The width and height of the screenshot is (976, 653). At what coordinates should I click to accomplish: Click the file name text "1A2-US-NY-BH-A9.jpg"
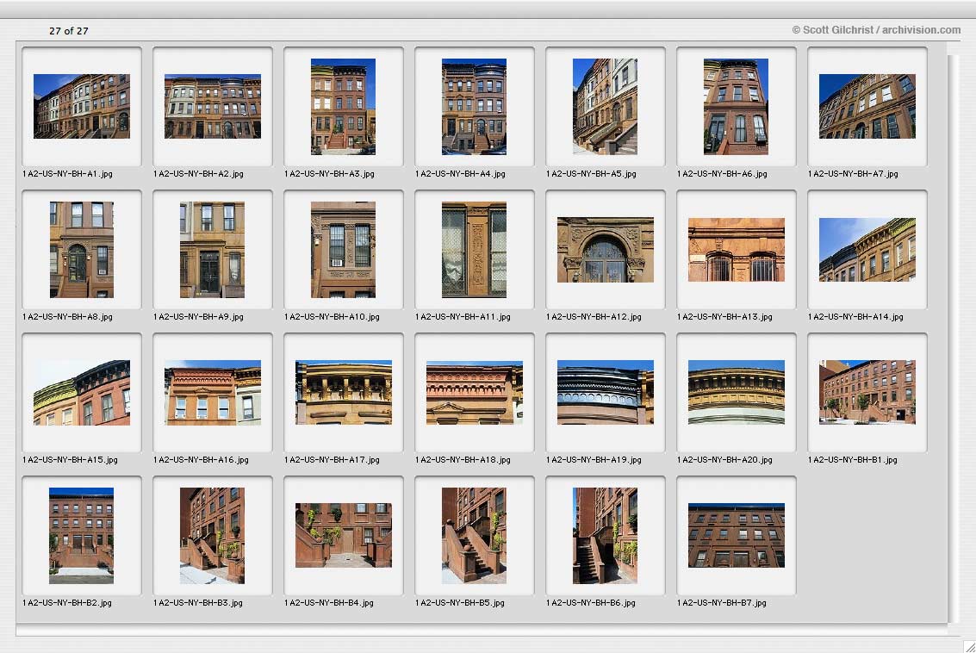tap(199, 318)
